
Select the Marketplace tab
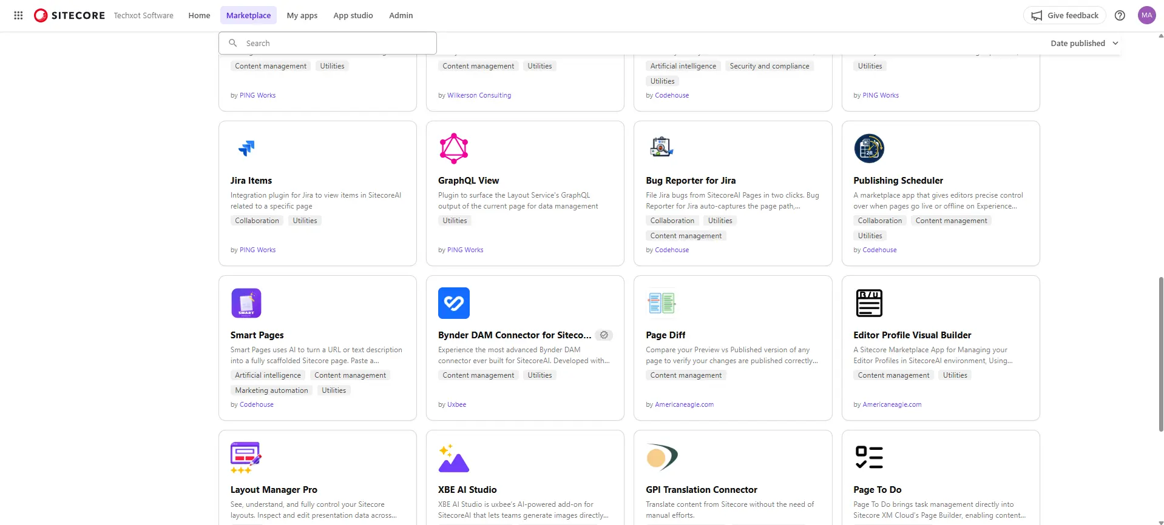pos(248,15)
